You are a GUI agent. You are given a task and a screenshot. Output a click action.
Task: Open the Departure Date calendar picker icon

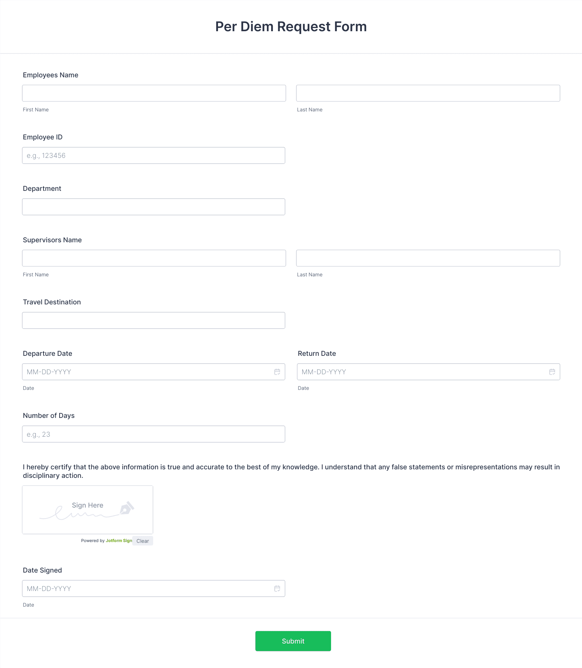277,372
